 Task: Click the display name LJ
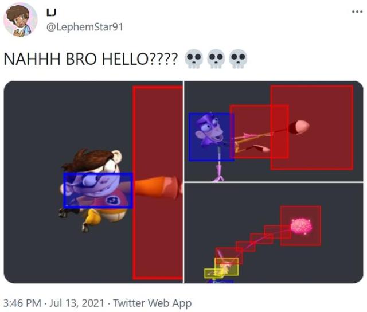point(51,13)
